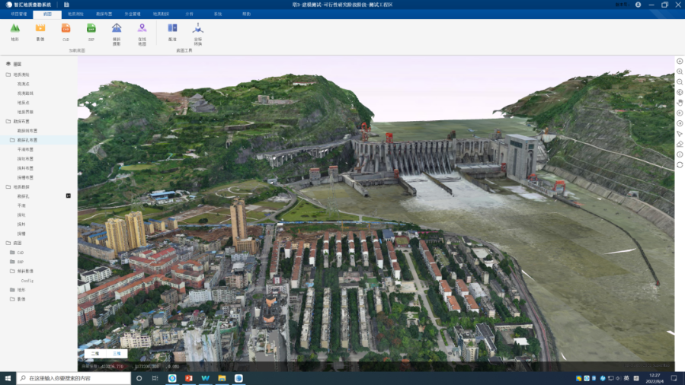Switch to the 分析 ribbon tab

tap(189, 14)
